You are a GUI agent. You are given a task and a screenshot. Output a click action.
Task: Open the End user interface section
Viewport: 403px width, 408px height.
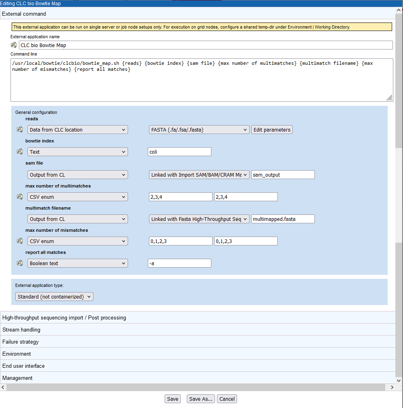(x=23, y=366)
